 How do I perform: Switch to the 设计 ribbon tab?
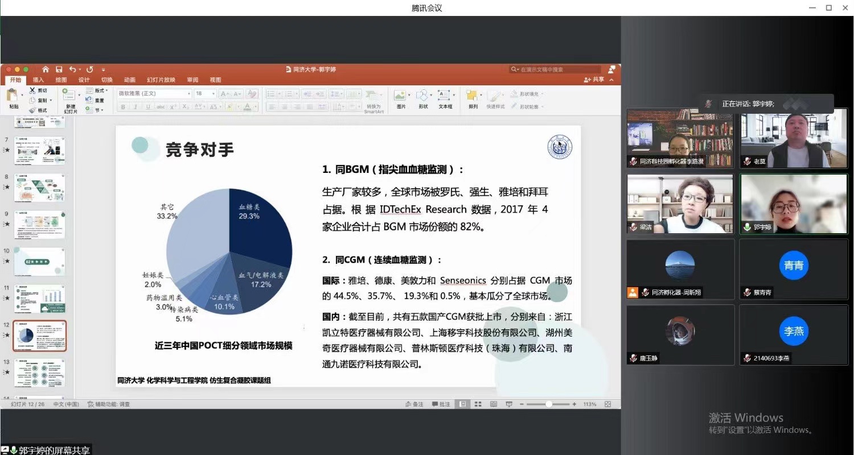84,80
